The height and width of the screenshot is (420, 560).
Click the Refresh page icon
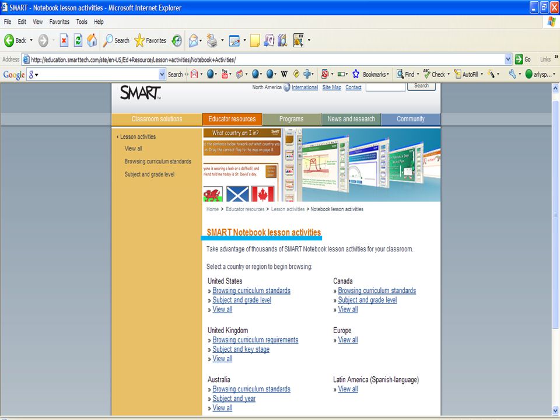click(78, 40)
